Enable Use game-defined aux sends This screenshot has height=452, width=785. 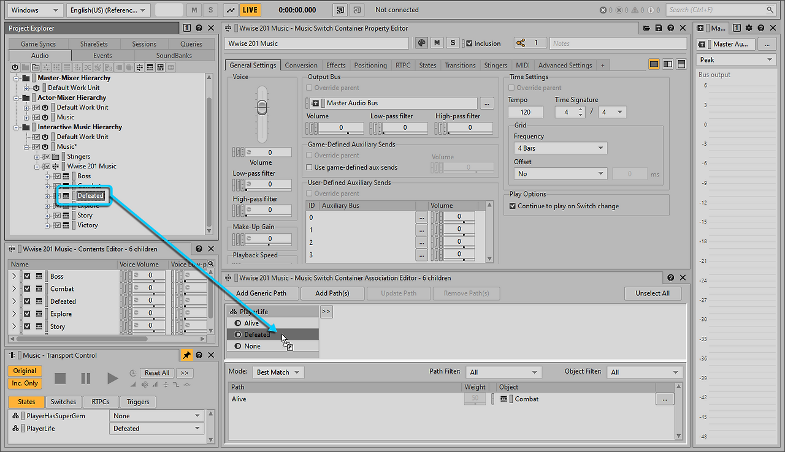tap(309, 167)
